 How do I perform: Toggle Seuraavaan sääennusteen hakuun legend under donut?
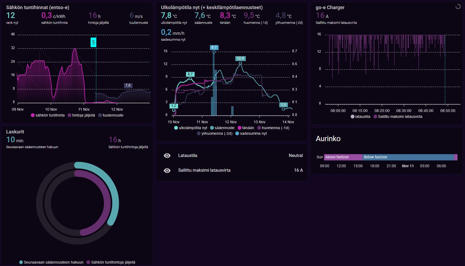coord(52,262)
